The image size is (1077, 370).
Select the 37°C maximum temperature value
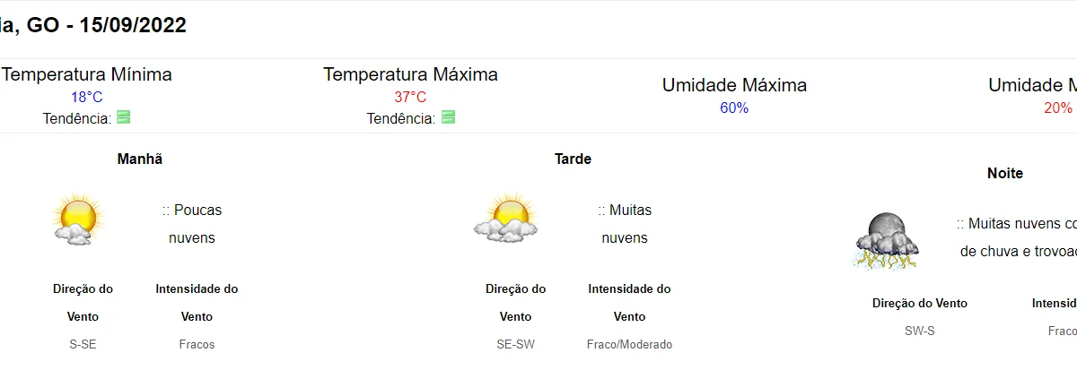(410, 97)
